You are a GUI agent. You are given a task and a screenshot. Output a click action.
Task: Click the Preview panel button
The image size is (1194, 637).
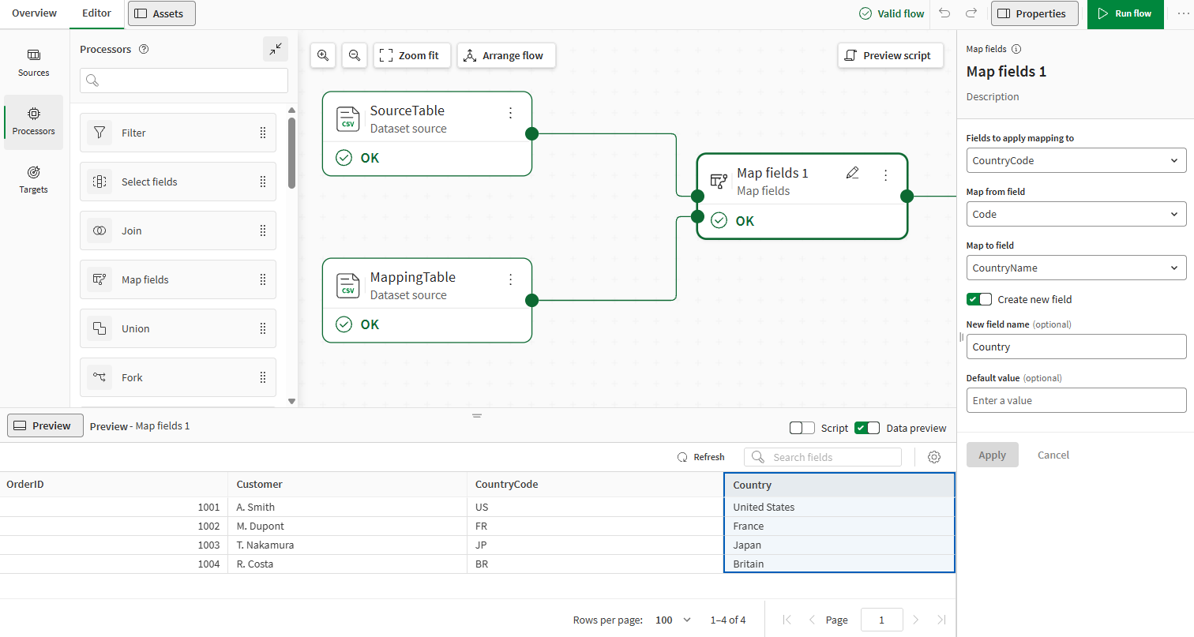(45, 425)
